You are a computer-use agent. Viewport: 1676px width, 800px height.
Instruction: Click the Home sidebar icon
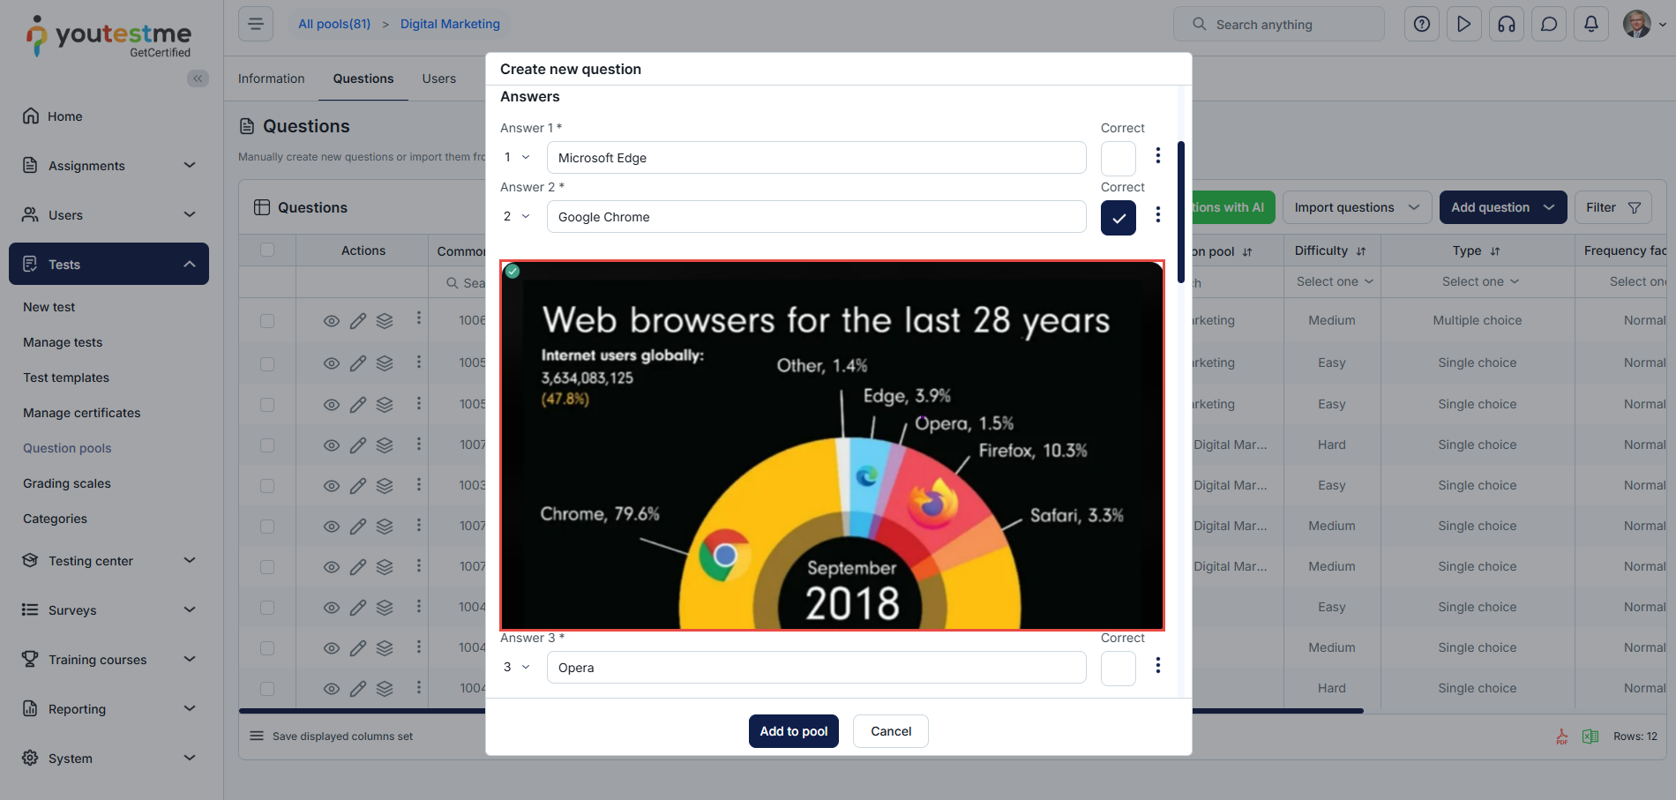pos(31,116)
